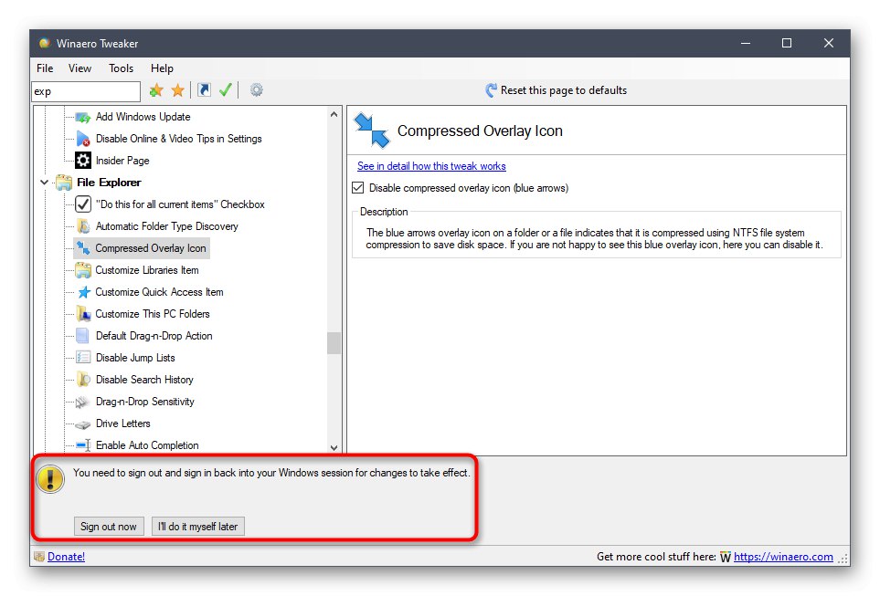The width and height of the screenshot is (880, 596).
Task: Click the Winaero Tweaker title bar app icon
Action: tap(45, 43)
